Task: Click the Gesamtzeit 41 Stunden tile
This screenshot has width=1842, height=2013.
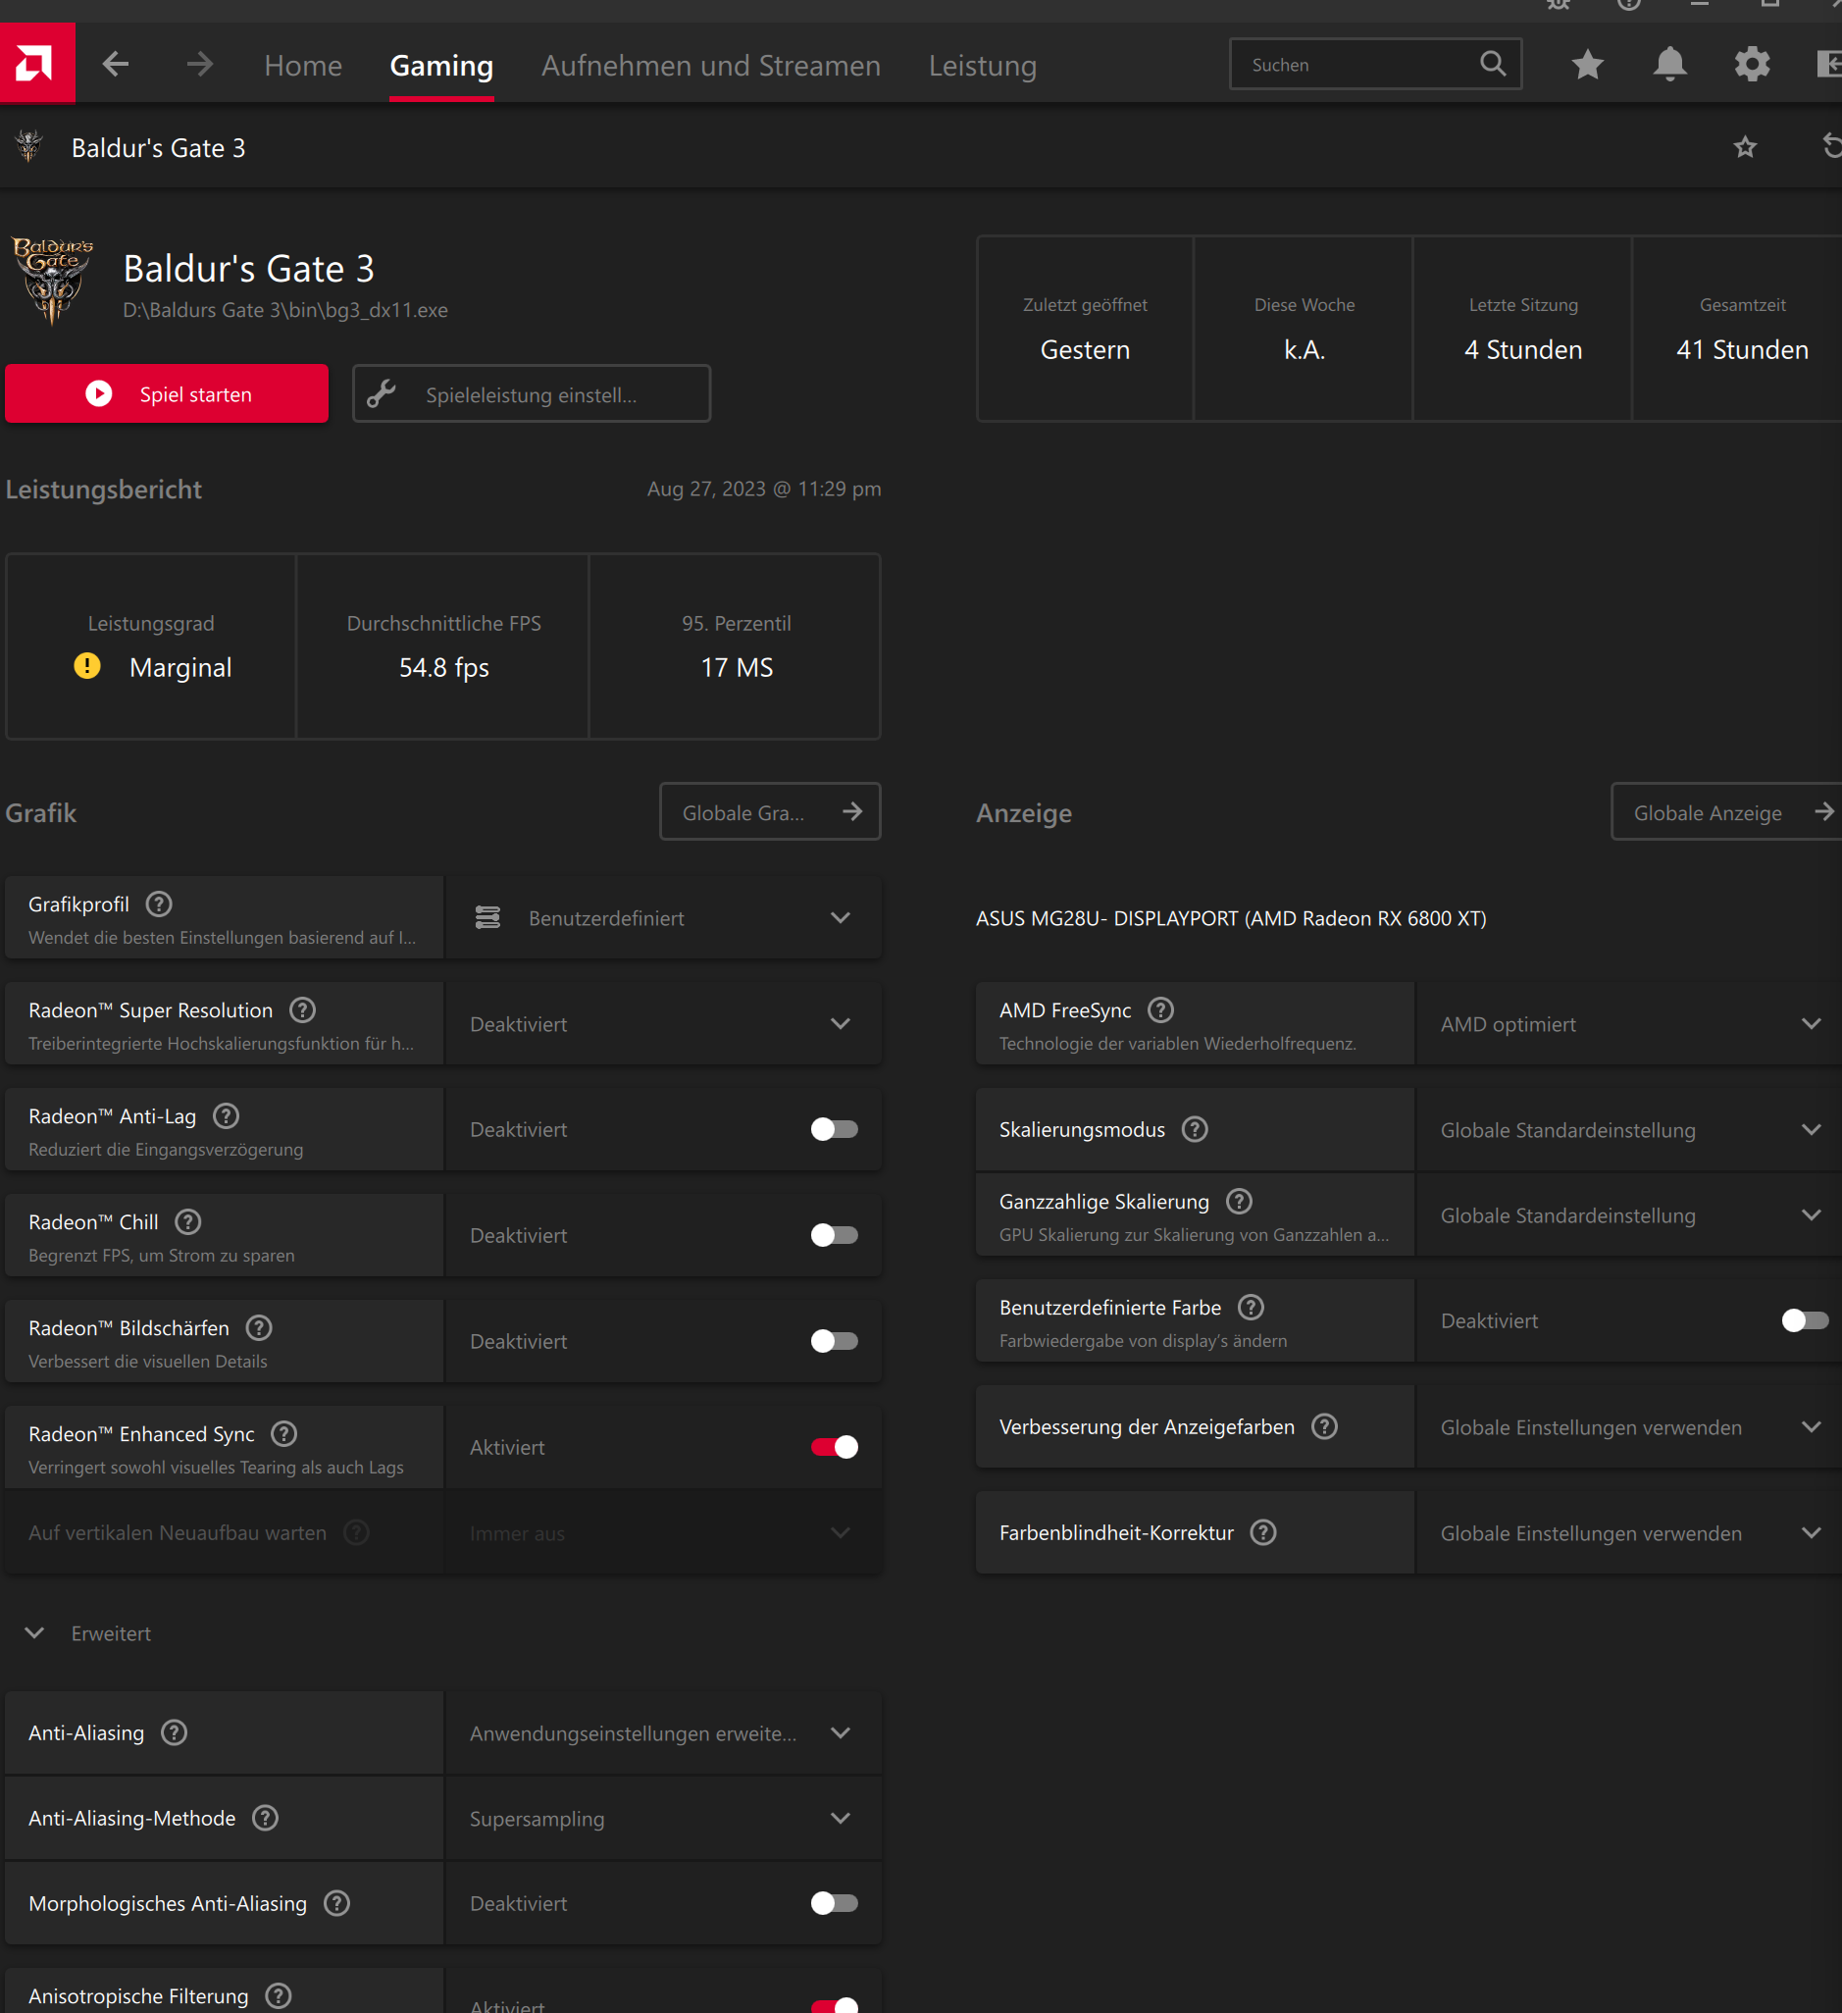Action: (x=1739, y=329)
